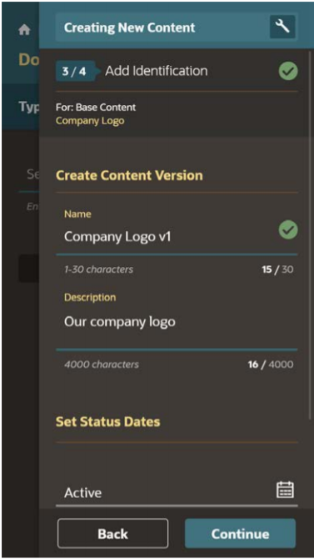Image resolution: width=314 pixels, height=559 pixels.
Task: Edit the Name field with Company Logo v1
Action: point(167,237)
